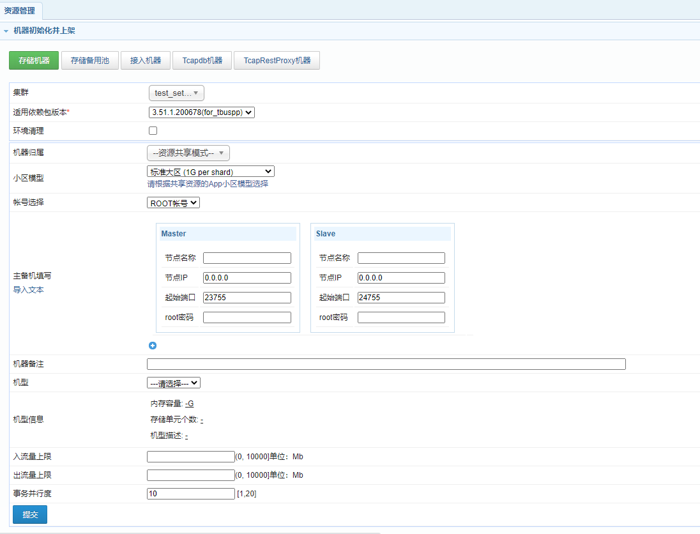Select the 存储机器 tab button
Image resolution: width=700 pixels, height=534 pixels.
click(x=34, y=60)
